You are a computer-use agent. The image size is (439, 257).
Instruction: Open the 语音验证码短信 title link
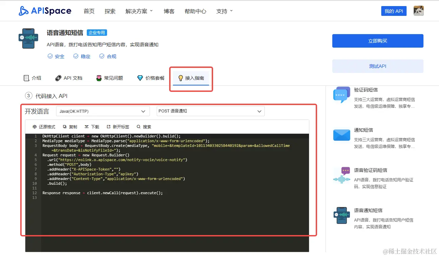(x=370, y=170)
